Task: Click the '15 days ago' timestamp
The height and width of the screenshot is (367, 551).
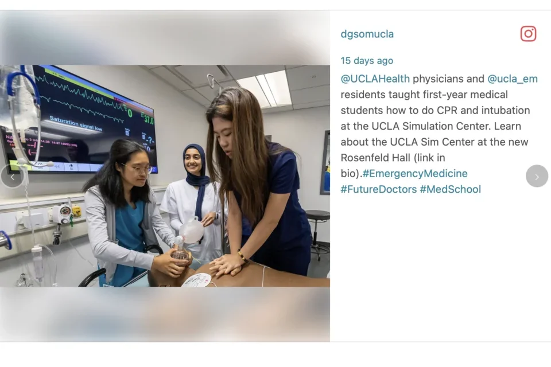Action: (x=367, y=61)
